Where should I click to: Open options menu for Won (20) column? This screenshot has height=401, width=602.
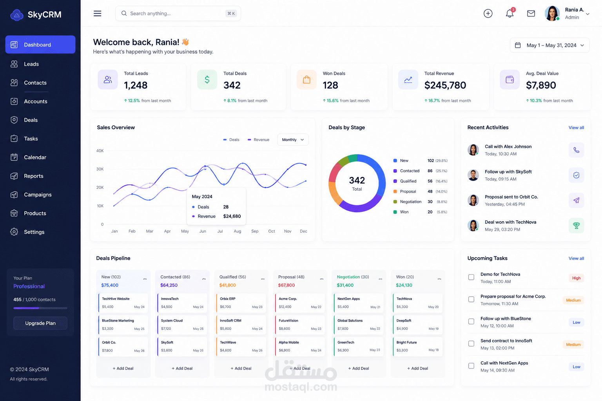[439, 279]
